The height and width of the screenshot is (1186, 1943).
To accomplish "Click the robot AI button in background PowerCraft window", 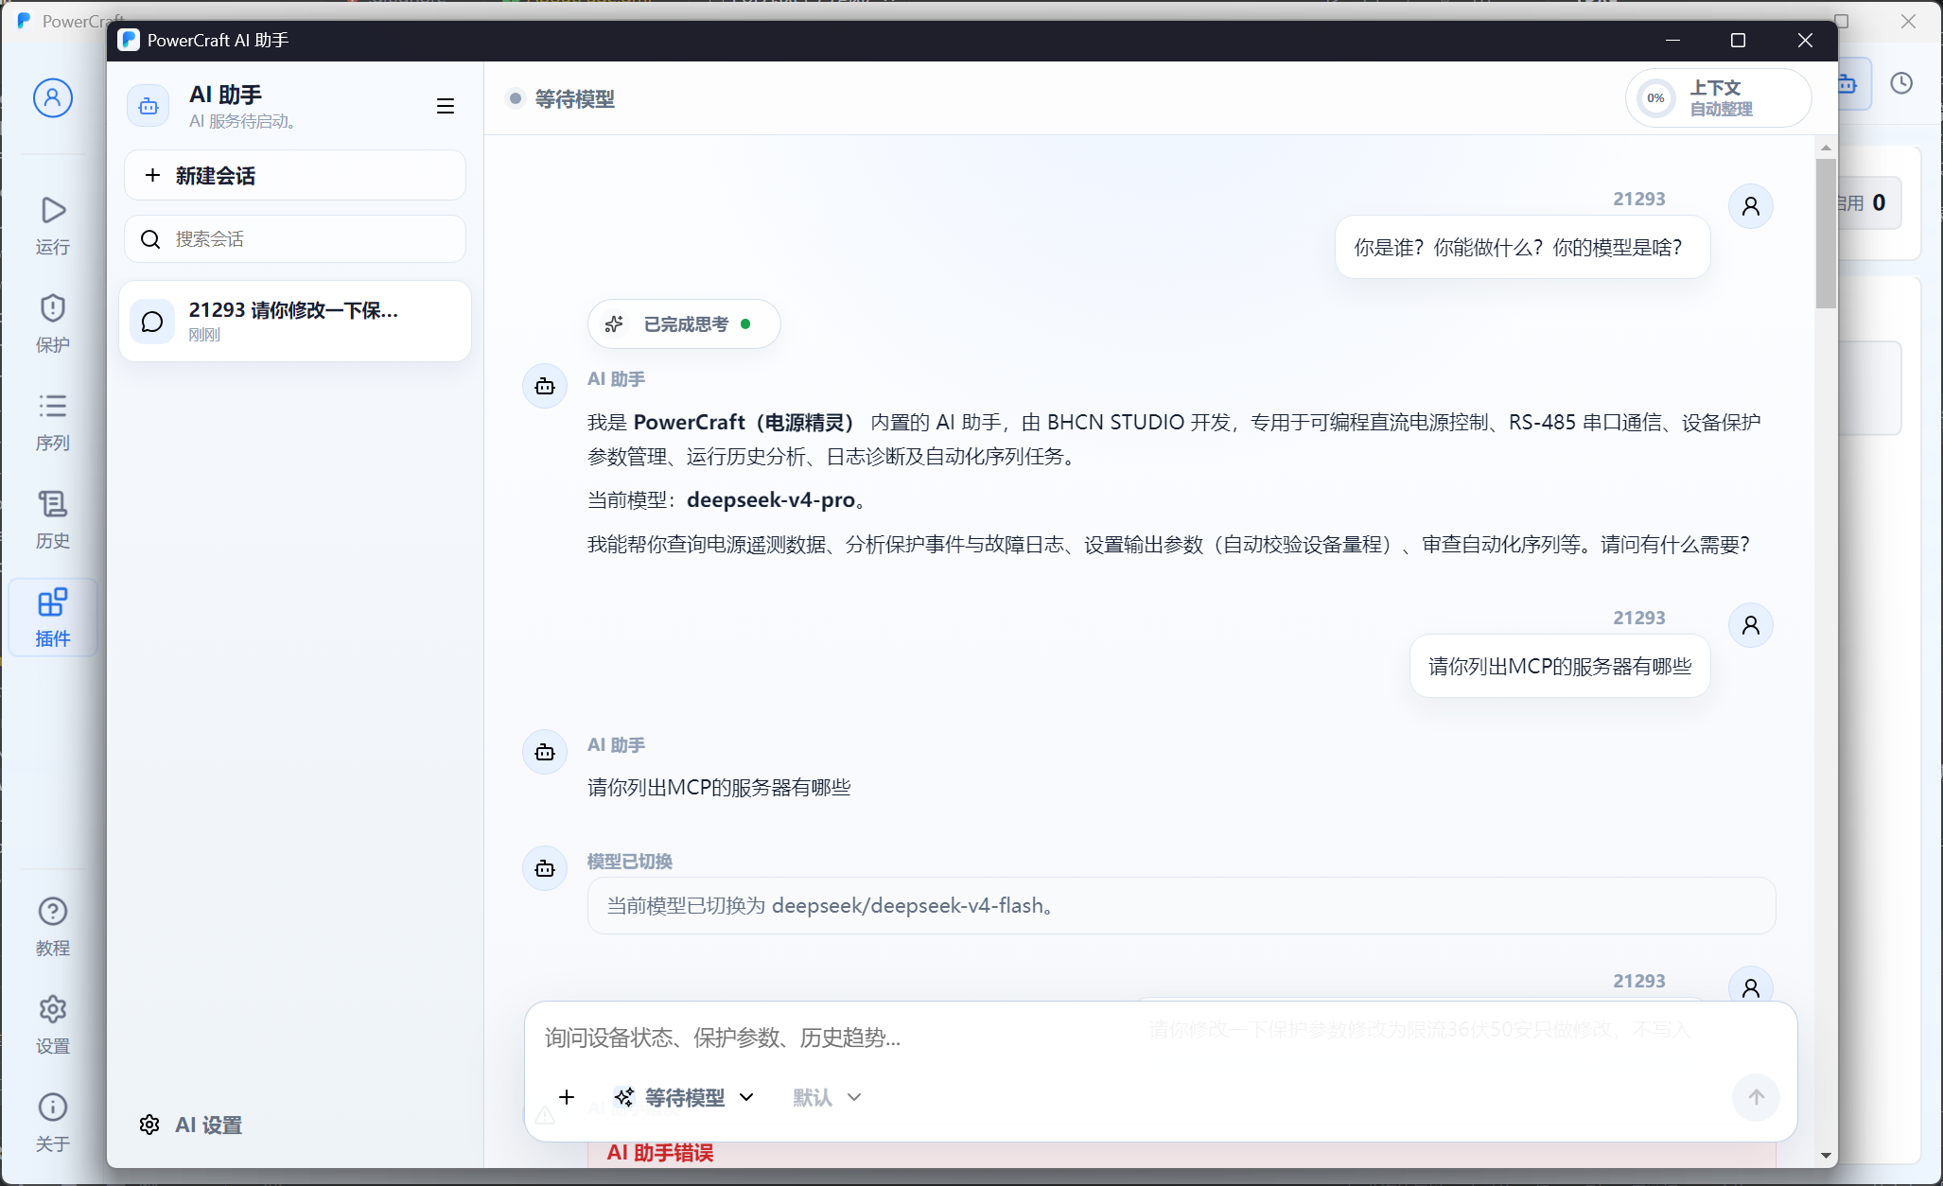I will click(x=1854, y=84).
